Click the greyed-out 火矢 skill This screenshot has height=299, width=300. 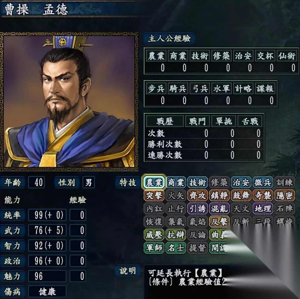[176, 195]
